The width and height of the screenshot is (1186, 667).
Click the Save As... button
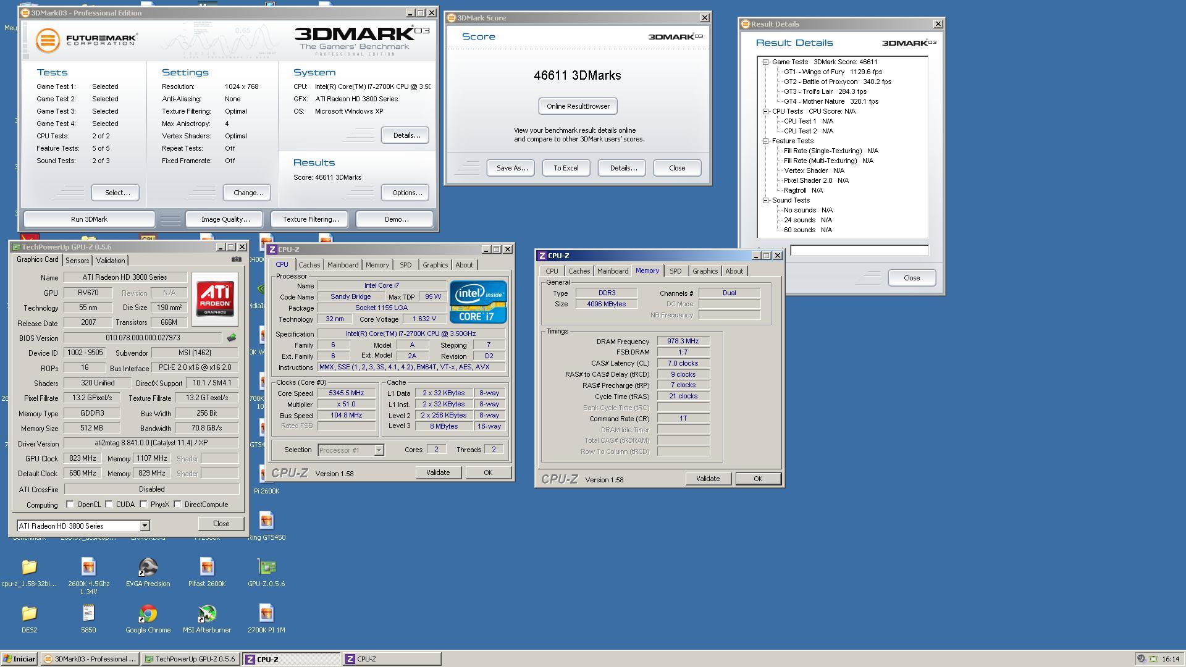[511, 168]
